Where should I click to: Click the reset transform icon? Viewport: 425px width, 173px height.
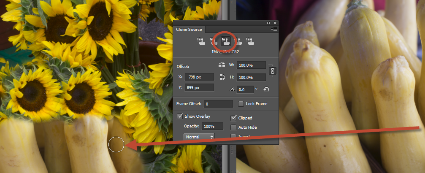point(266,89)
